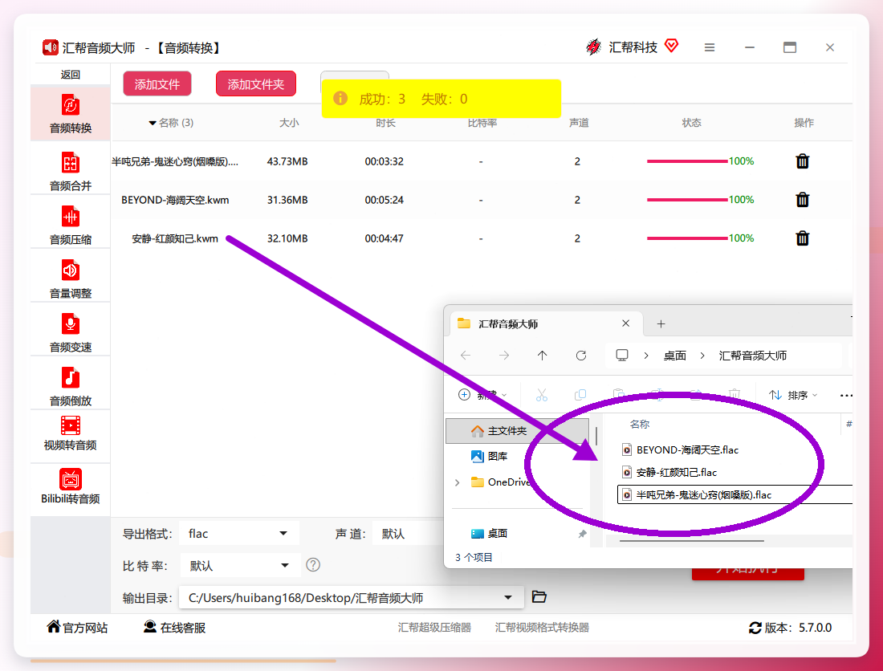883x671 pixels.
Task: Open a new Explorer tab with the plus button
Action: (x=661, y=323)
